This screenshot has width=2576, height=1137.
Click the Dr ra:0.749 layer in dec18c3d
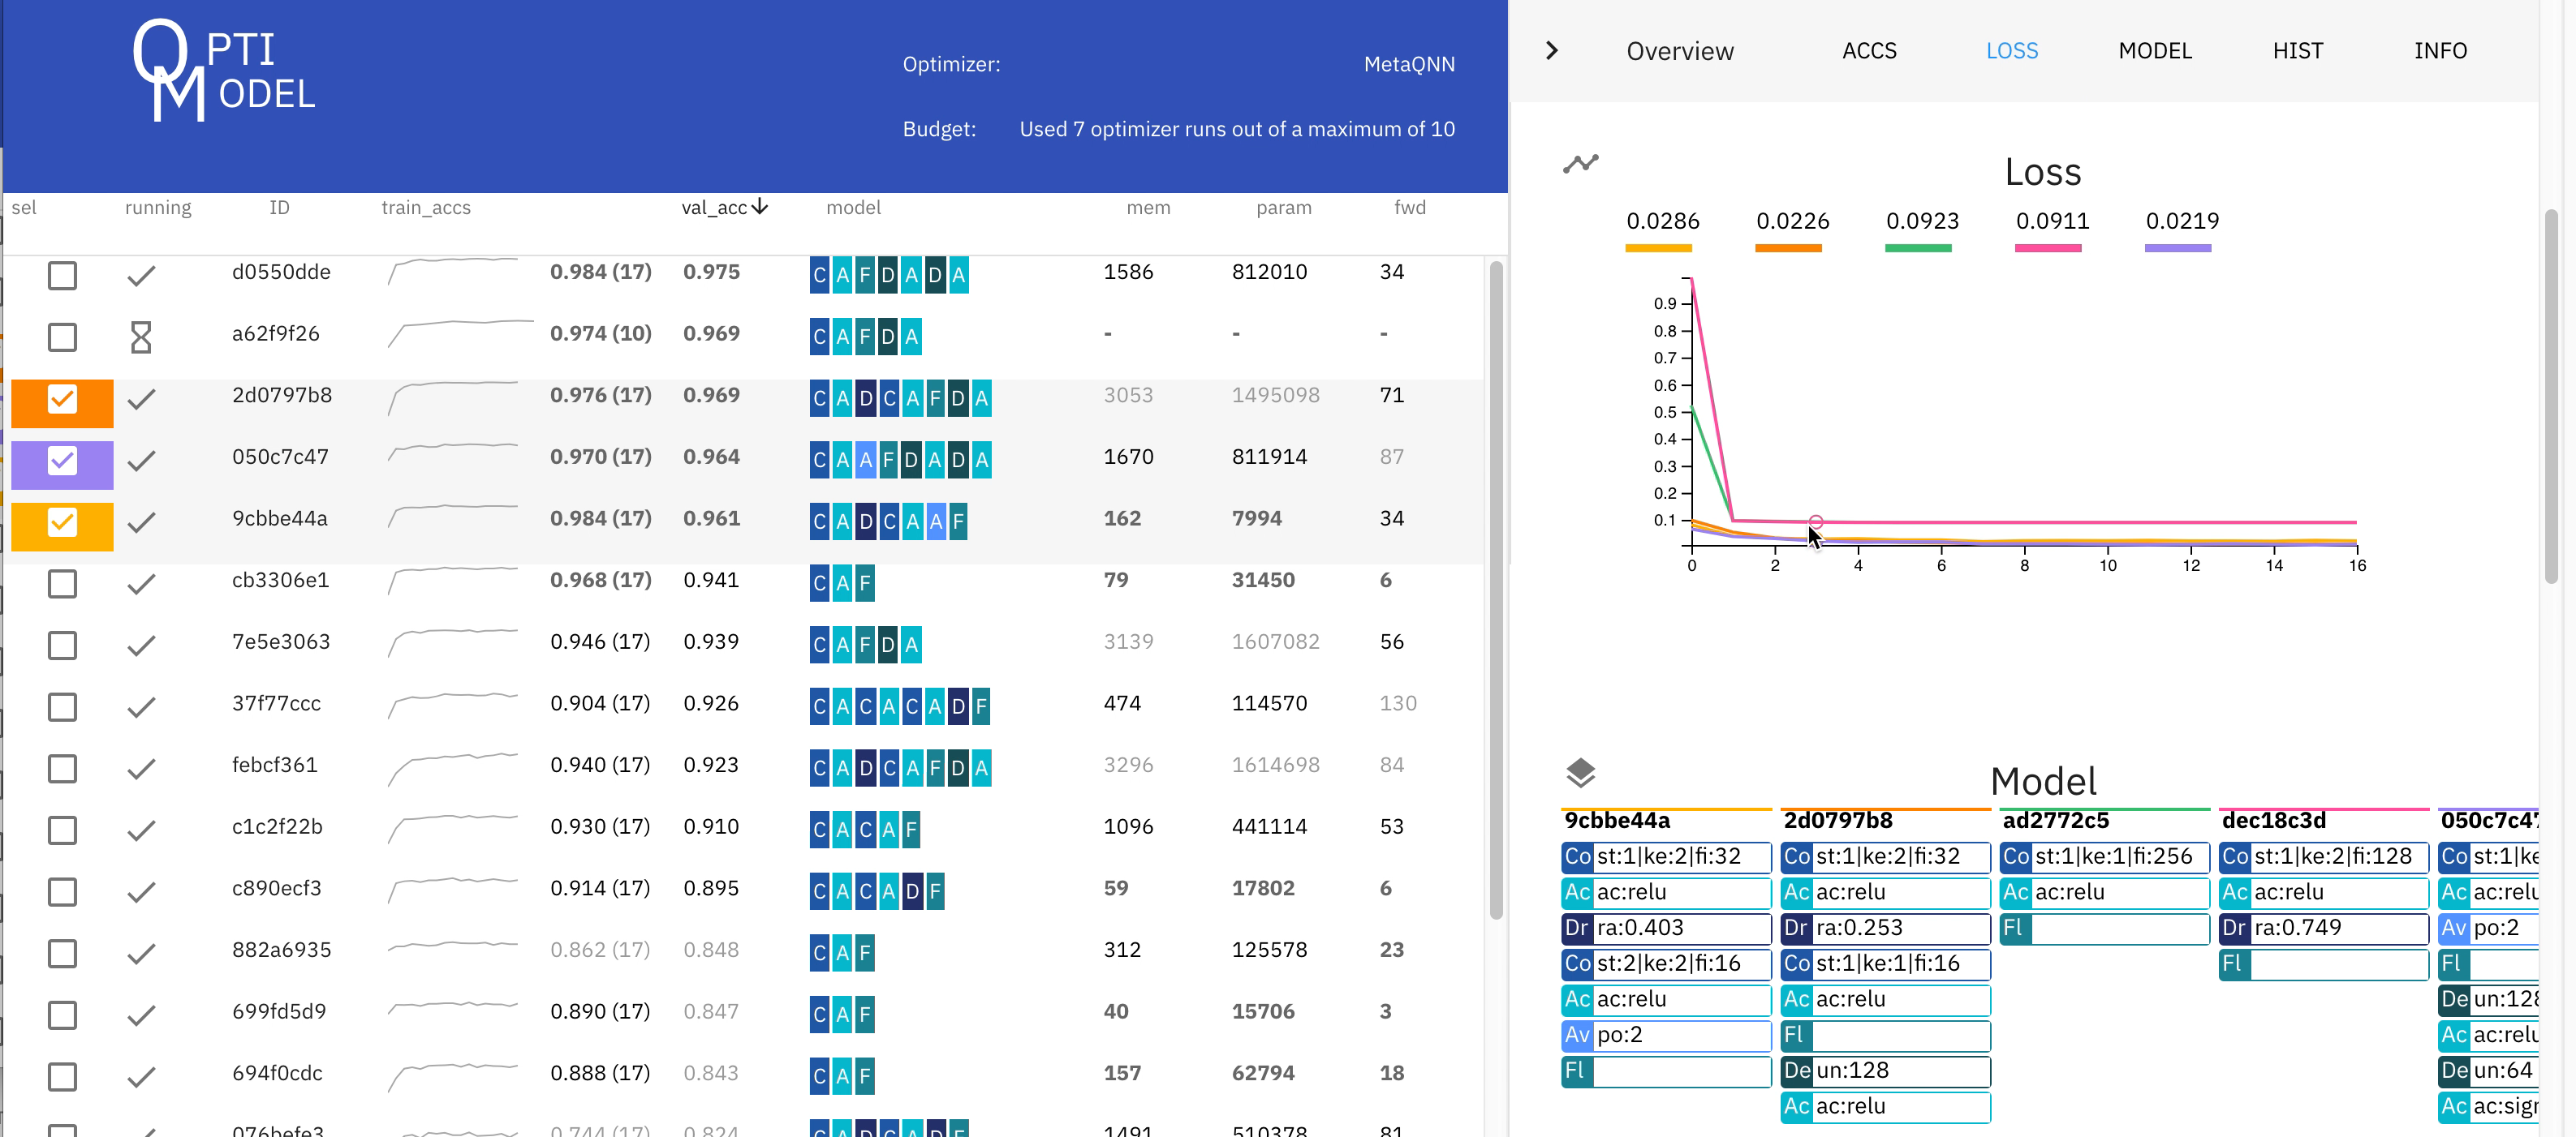pyautogui.click(x=2323, y=929)
